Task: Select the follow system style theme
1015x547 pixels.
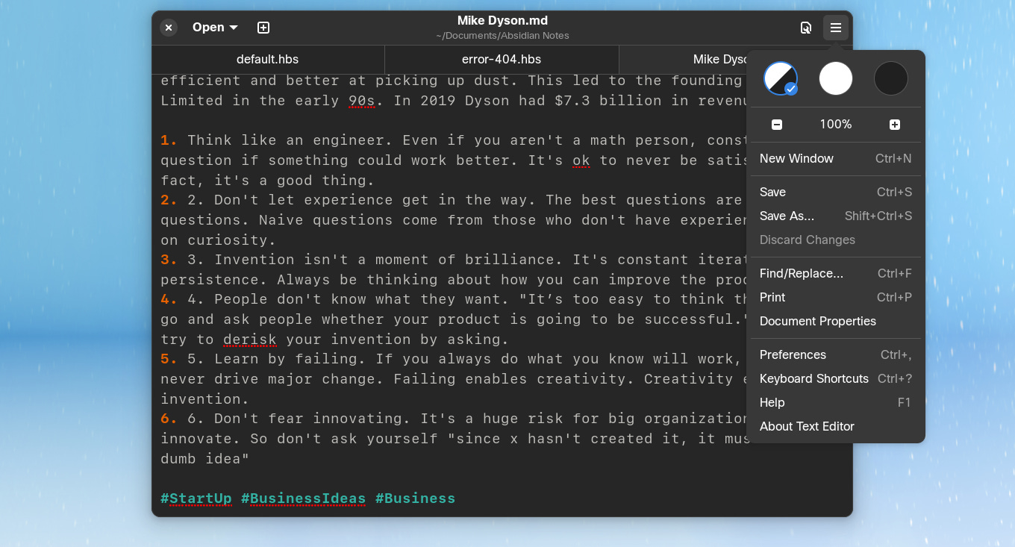Action: 781,78
